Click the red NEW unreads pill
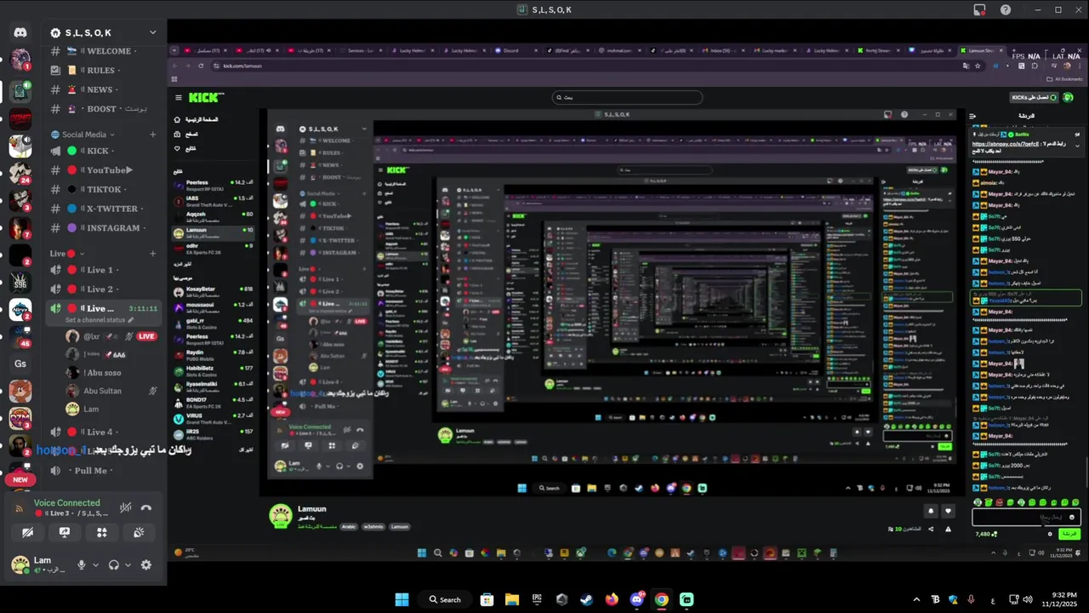 (20, 479)
